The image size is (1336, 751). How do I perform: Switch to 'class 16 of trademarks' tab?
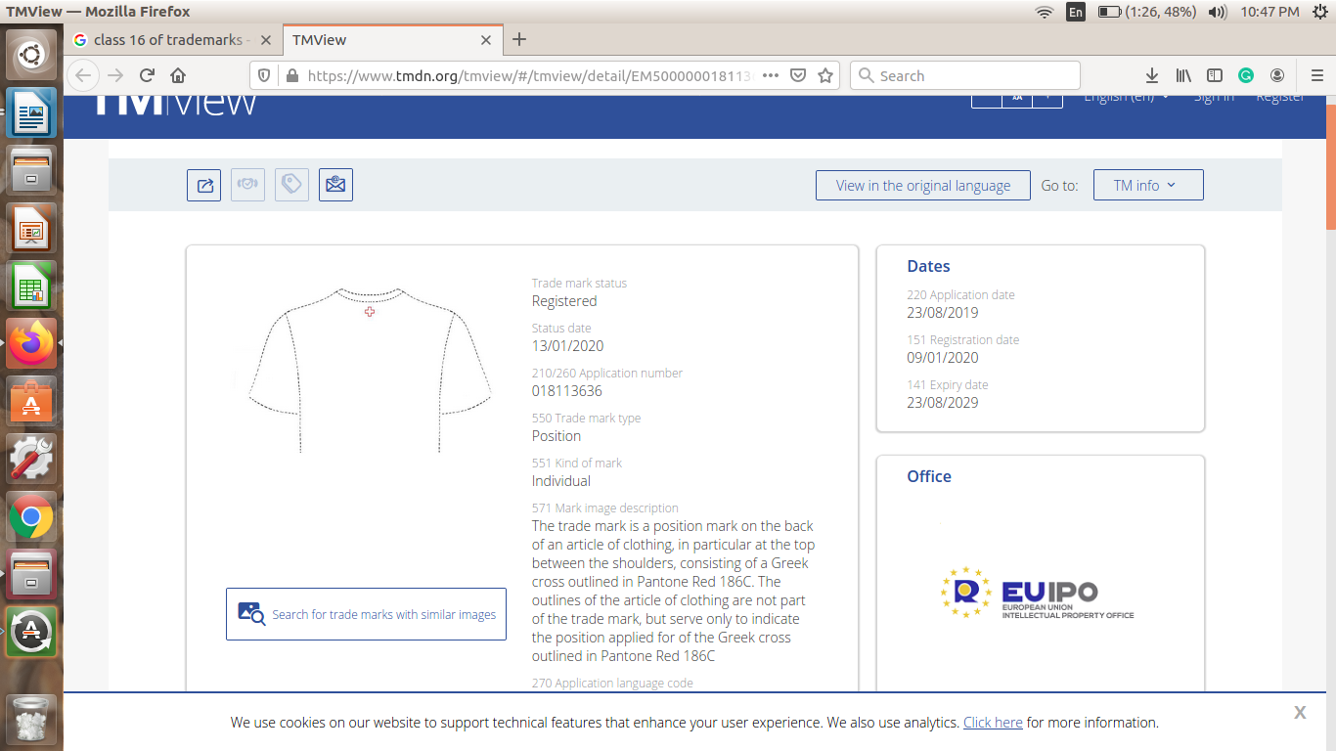click(x=166, y=40)
